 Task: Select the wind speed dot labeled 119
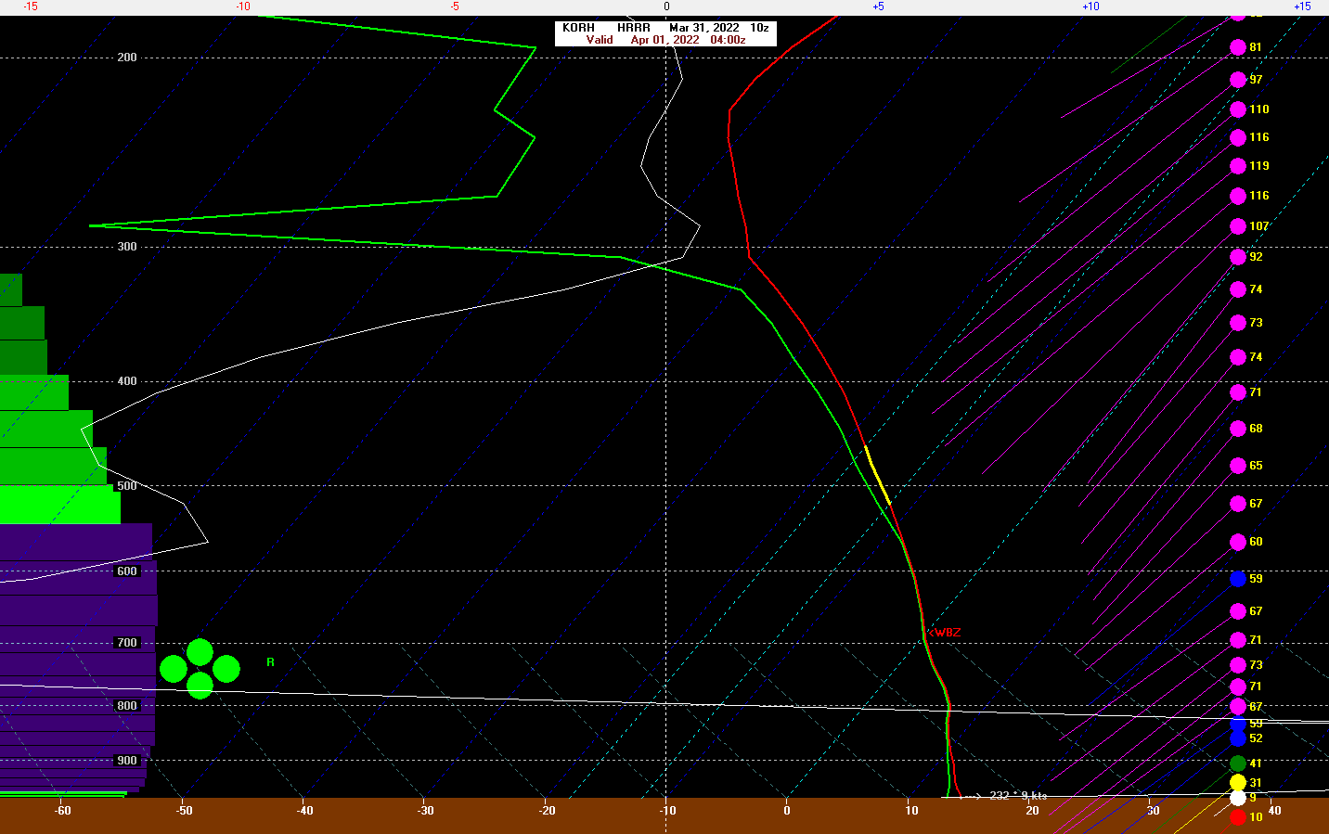pyautogui.click(x=1238, y=166)
